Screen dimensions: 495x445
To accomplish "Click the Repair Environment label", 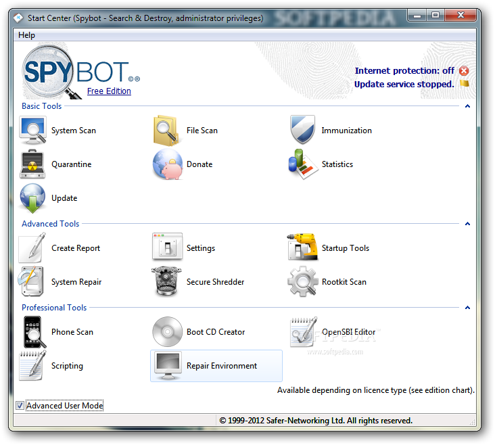I will pyautogui.click(x=222, y=366).
